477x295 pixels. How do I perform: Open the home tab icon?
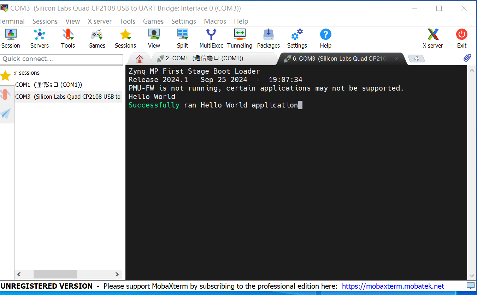(x=140, y=59)
